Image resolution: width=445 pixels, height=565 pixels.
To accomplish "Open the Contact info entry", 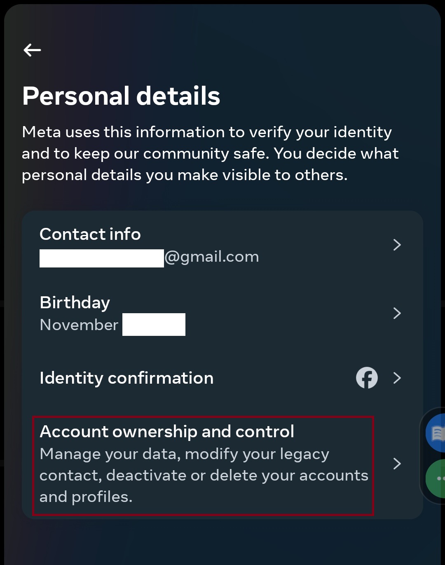I will point(90,234).
